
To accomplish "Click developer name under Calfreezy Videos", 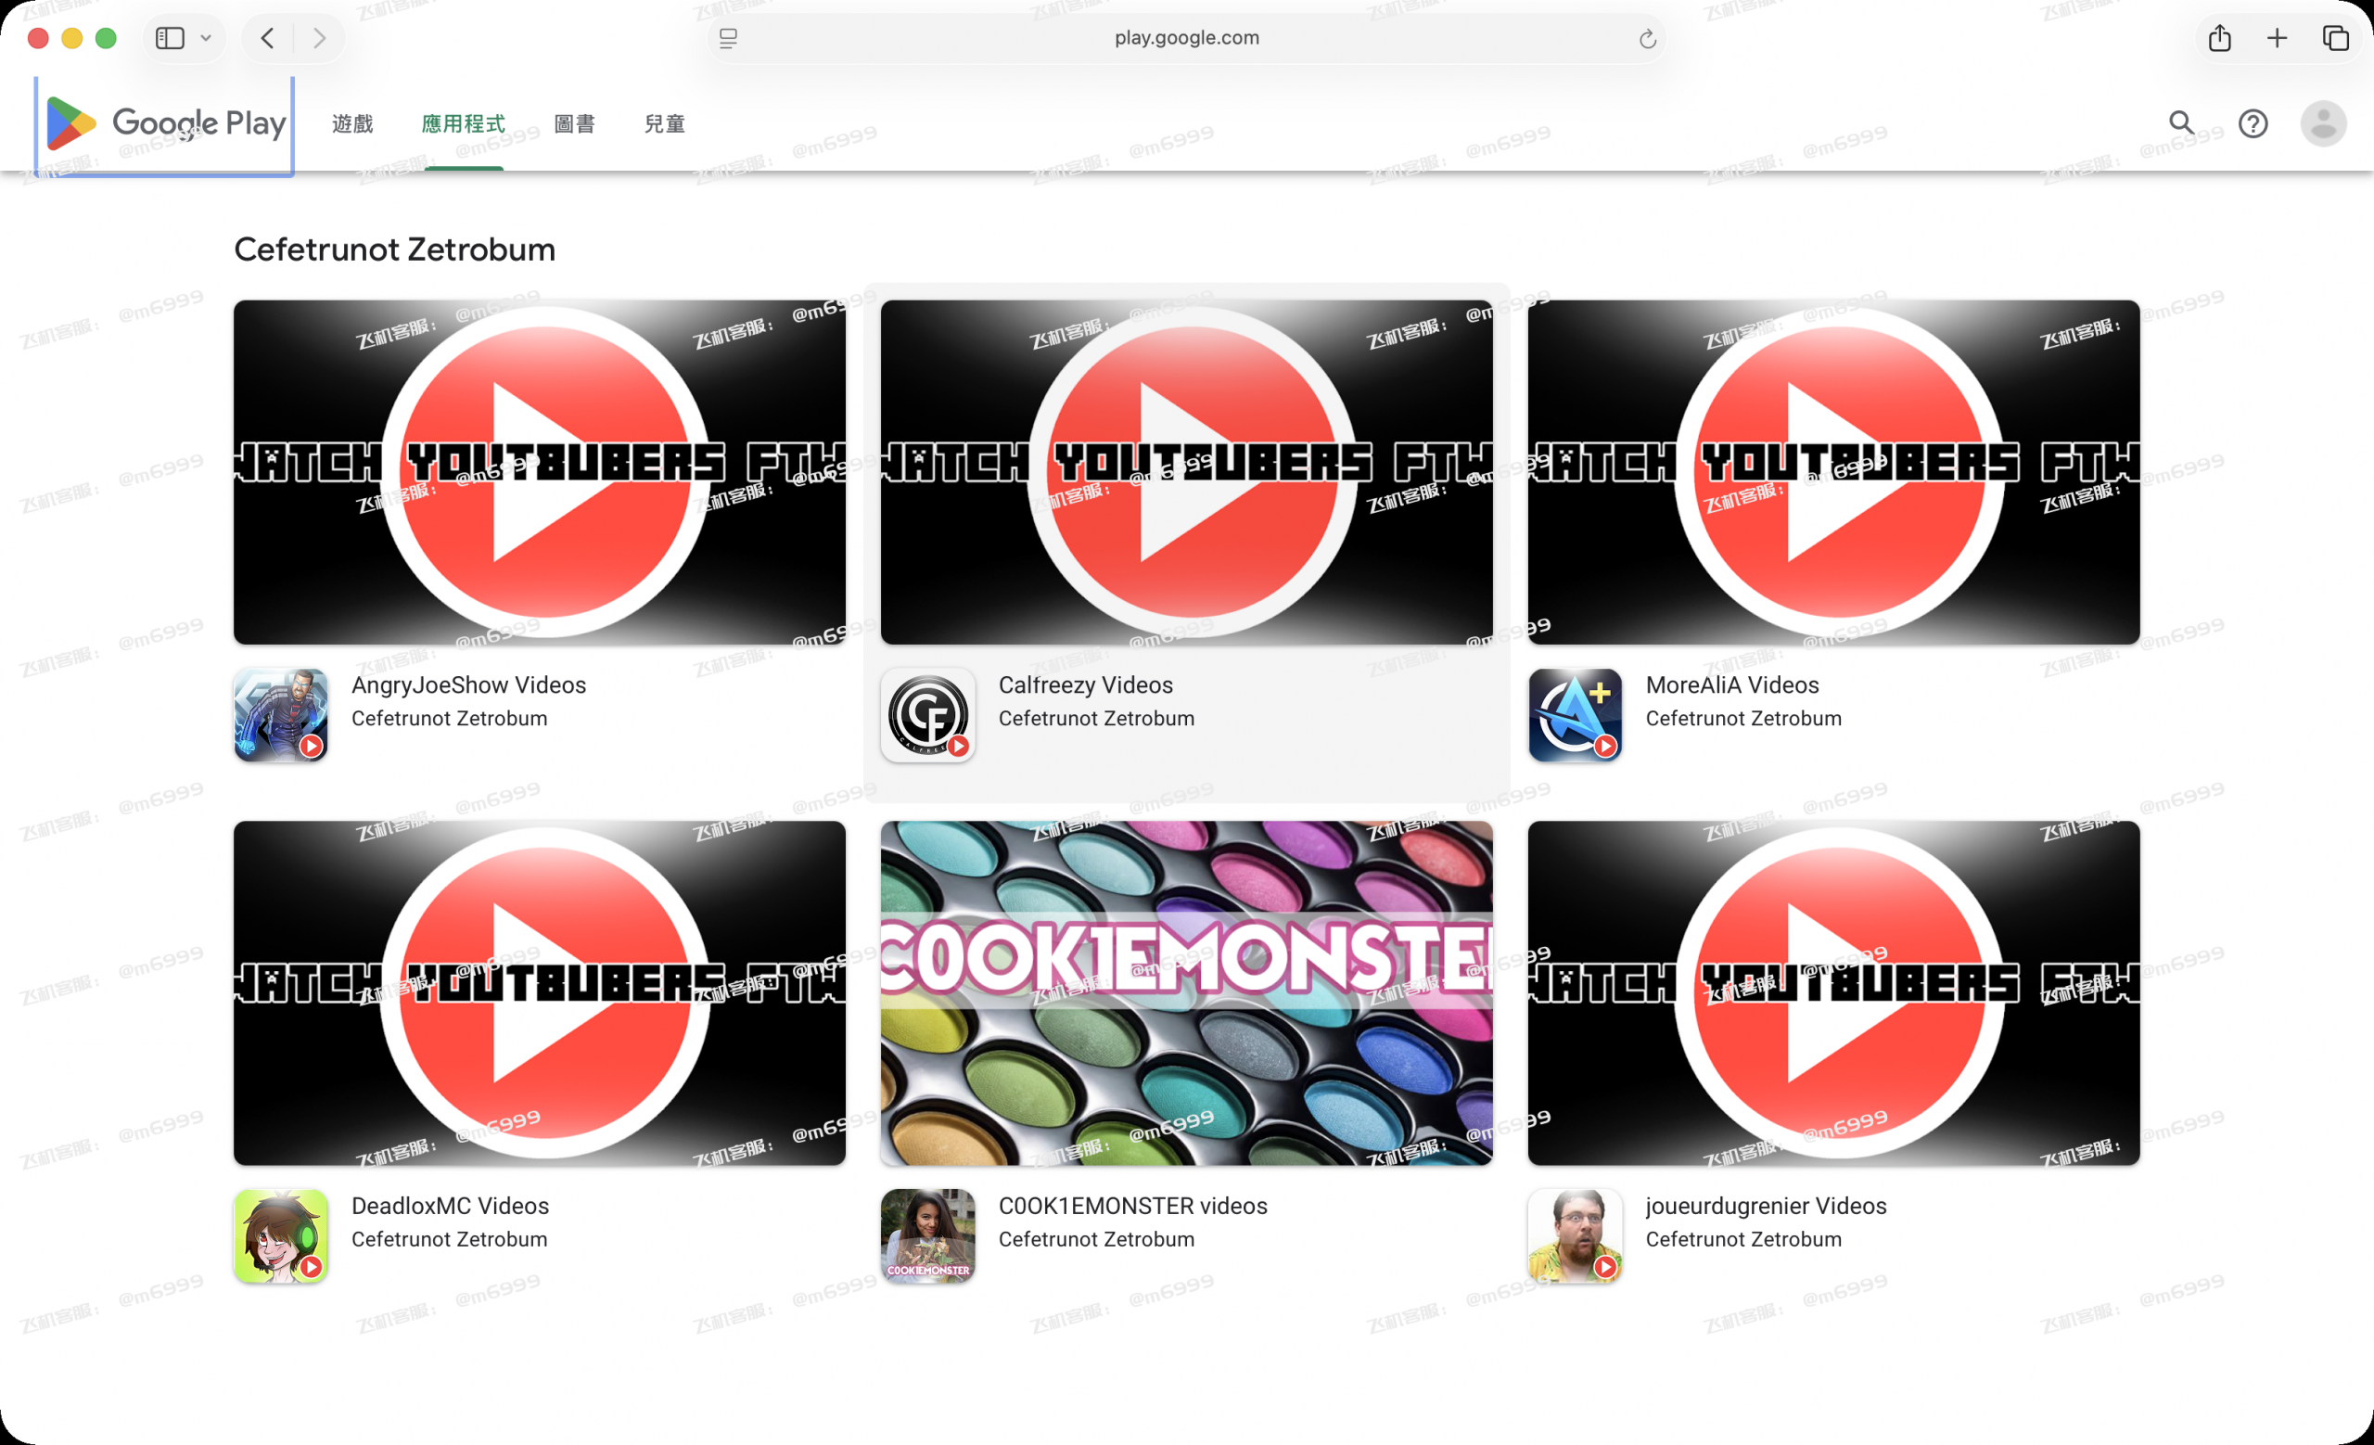I will coord(1096,719).
